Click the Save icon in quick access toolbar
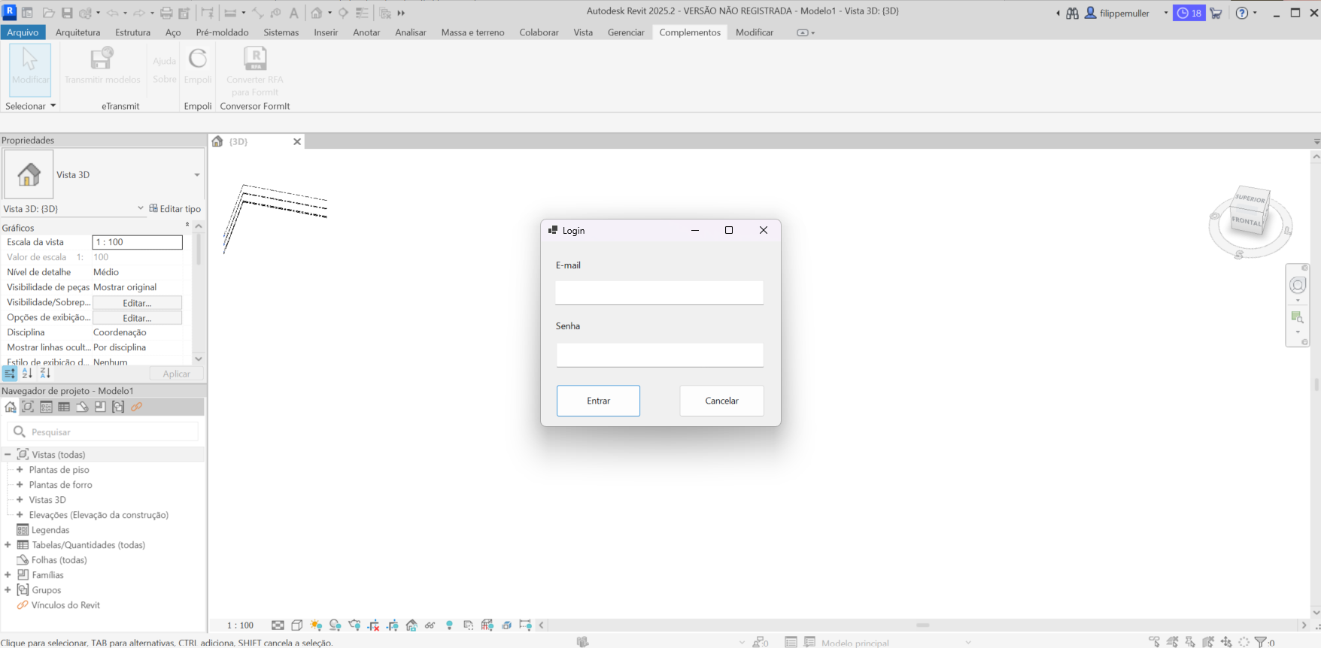1321x648 pixels. coord(67,13)
